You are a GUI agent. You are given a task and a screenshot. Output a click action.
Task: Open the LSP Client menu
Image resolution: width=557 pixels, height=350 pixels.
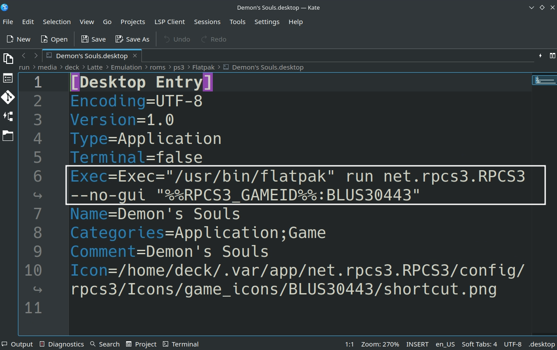[x=169, y=21]
